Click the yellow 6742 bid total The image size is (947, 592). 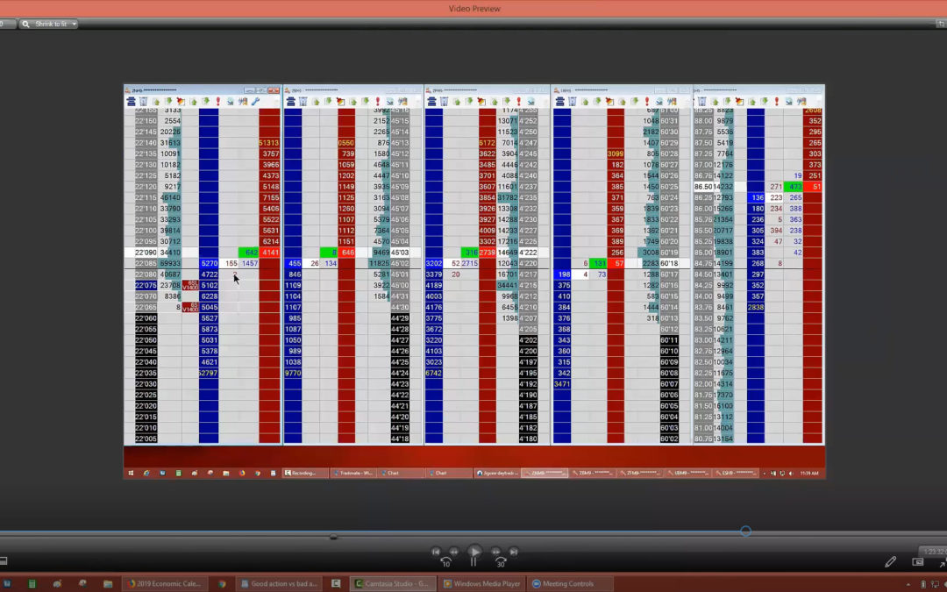pos(434,374)
